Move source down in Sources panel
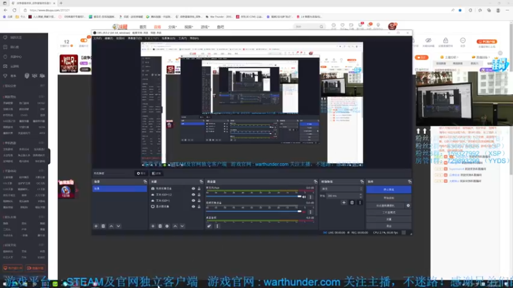This screenshot has height=288, width=513. 182,226
